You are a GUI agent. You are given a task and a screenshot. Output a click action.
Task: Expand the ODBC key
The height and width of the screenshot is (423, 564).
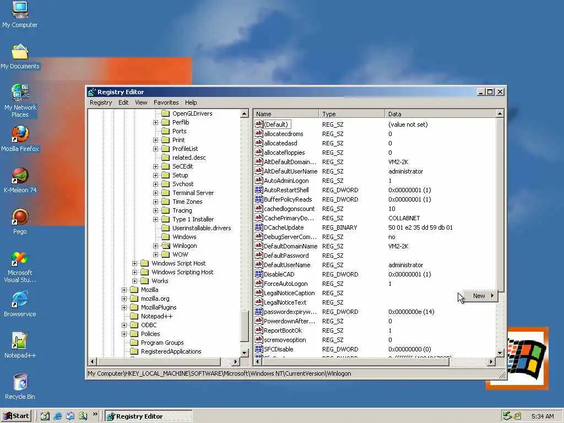124,325
